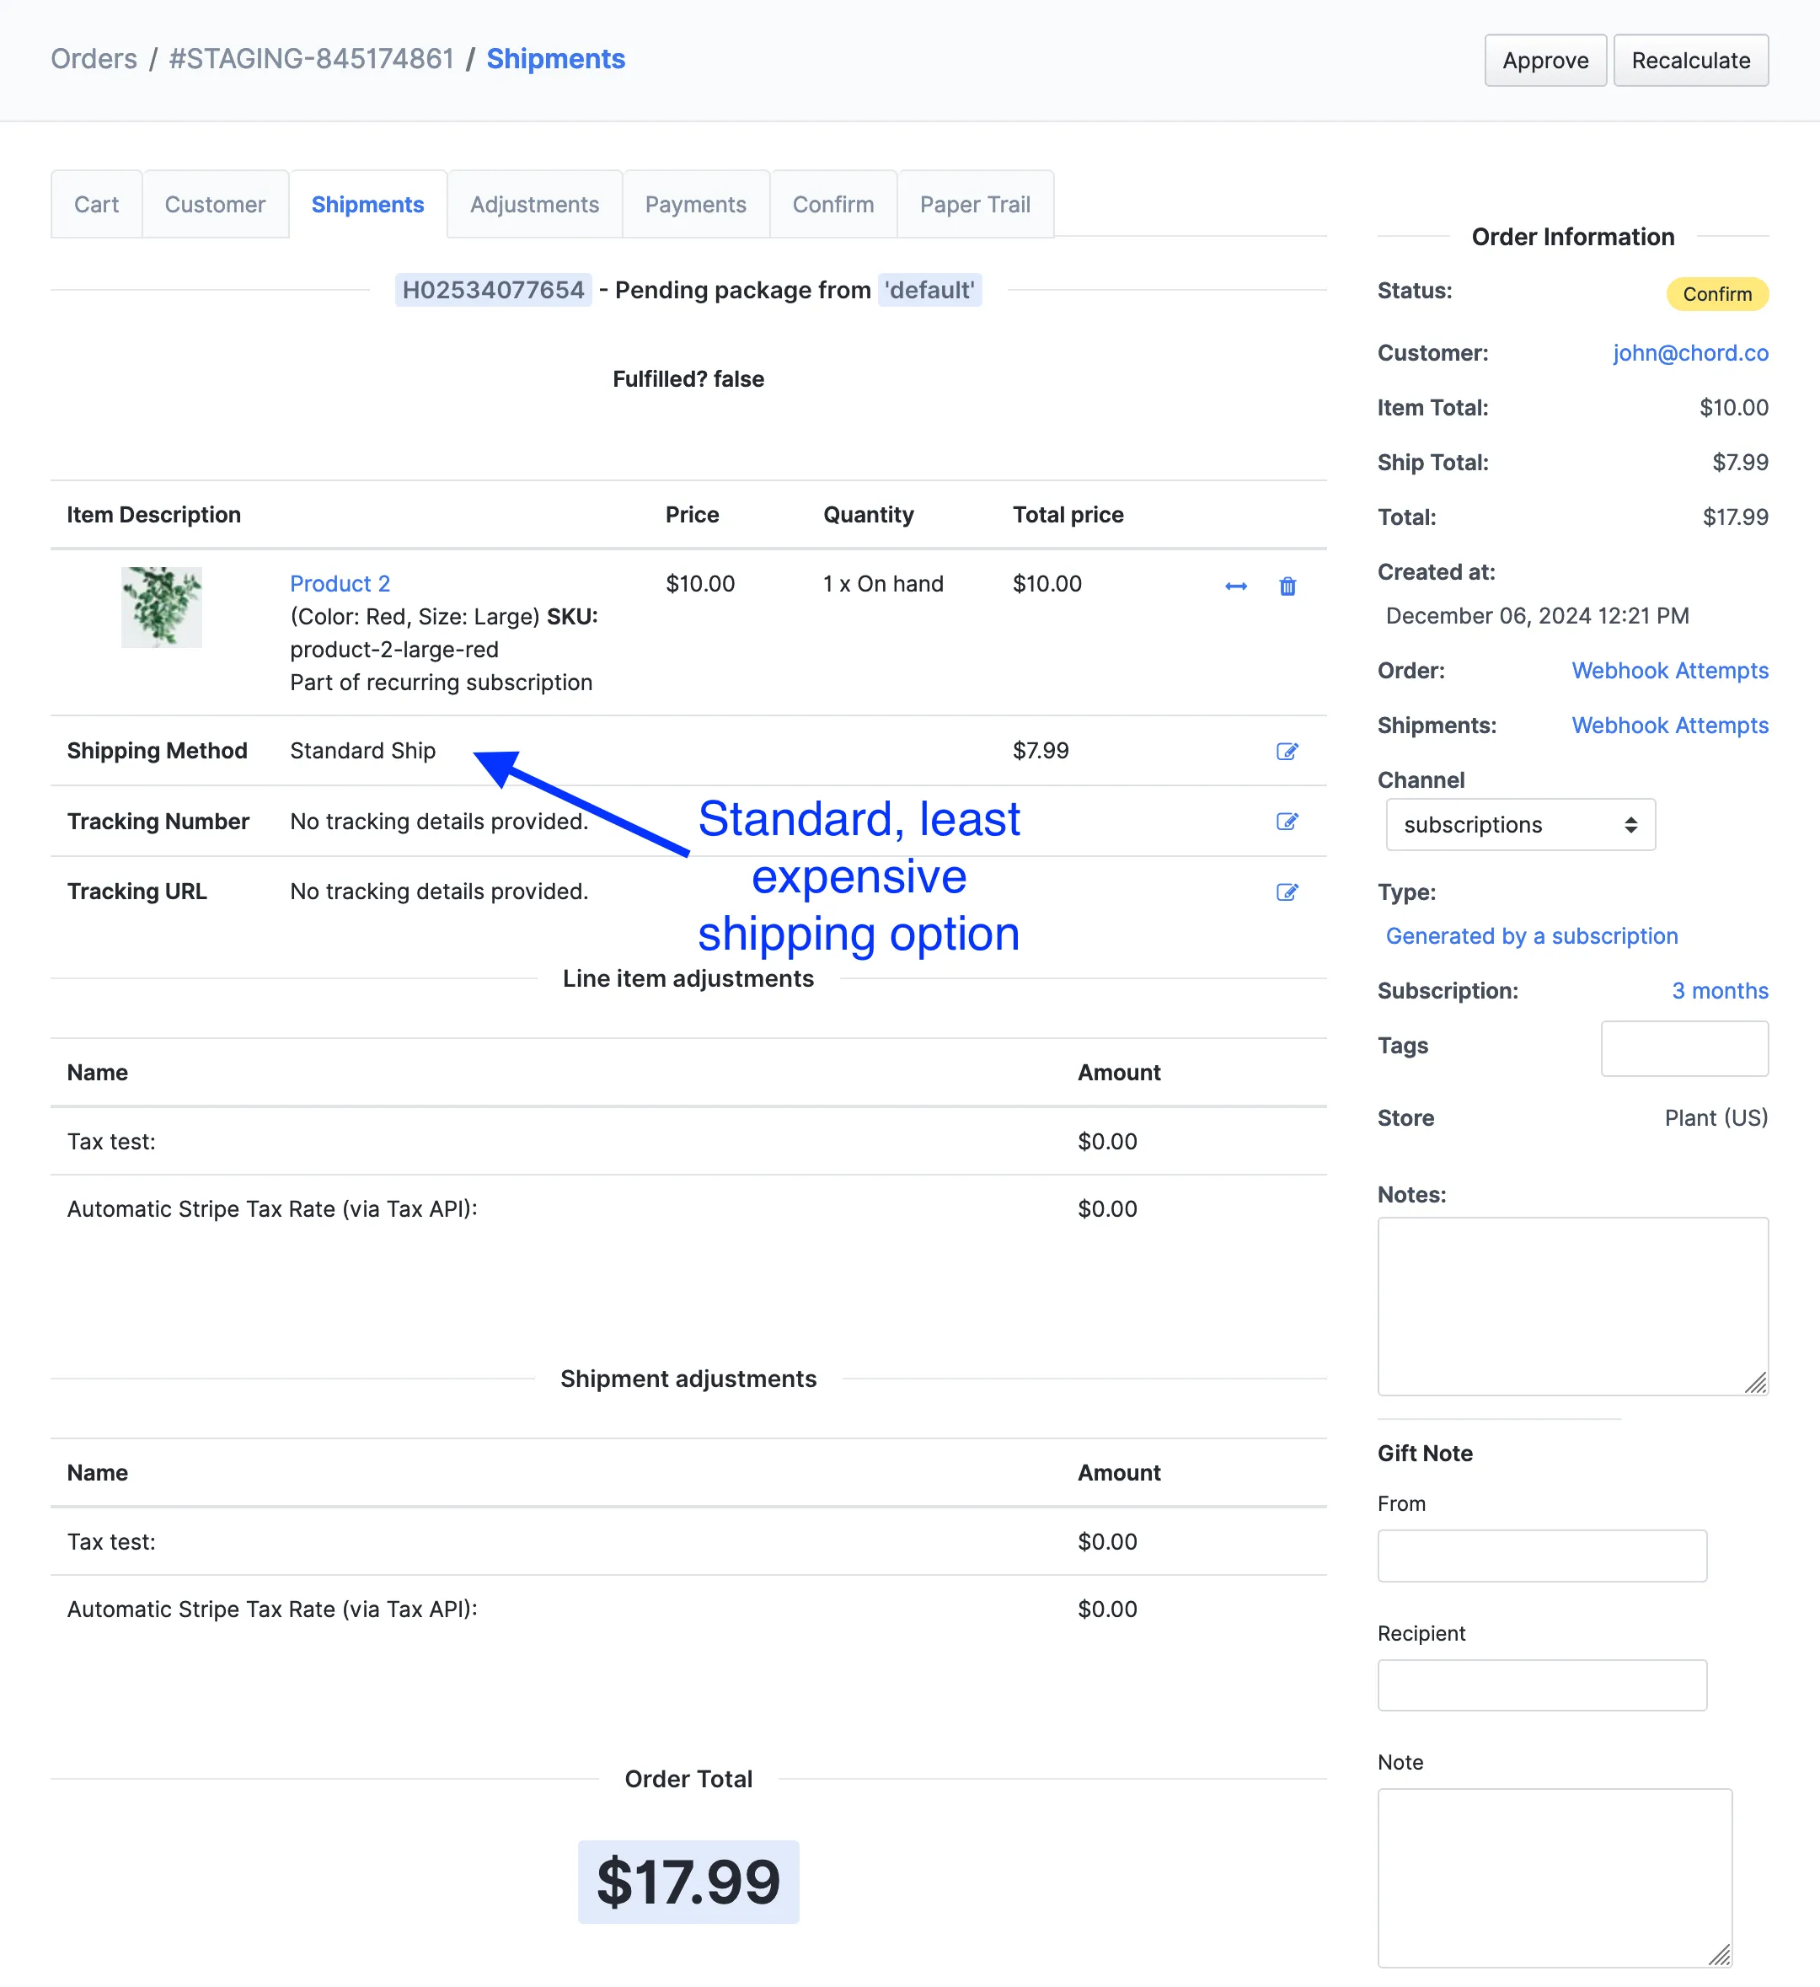Open the 3 months subscription link
The width and height of the screenshot is (1820, 1987).
coord(1721,990)
